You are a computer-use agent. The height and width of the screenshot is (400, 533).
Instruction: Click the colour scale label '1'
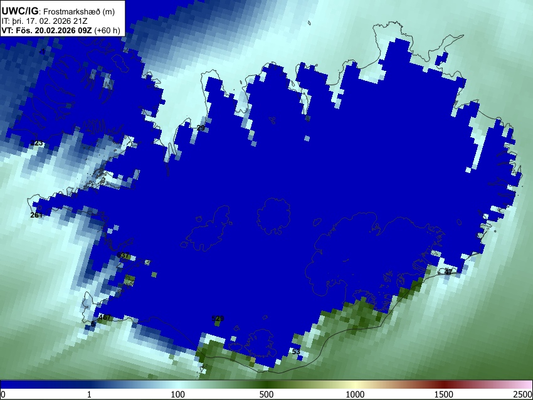89,394
